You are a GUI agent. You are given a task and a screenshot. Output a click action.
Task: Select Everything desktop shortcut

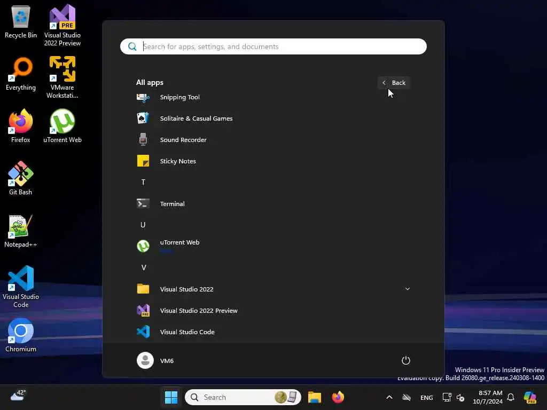click(x=21, y=74)
